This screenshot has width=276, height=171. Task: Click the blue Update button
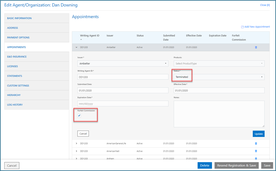[259, 134]
